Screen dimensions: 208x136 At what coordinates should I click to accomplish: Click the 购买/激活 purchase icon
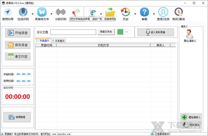click(179, 12)
